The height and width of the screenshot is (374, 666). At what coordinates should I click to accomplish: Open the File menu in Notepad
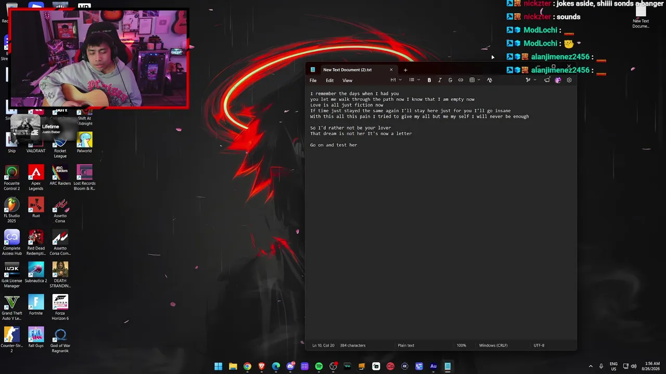[313, 81]
